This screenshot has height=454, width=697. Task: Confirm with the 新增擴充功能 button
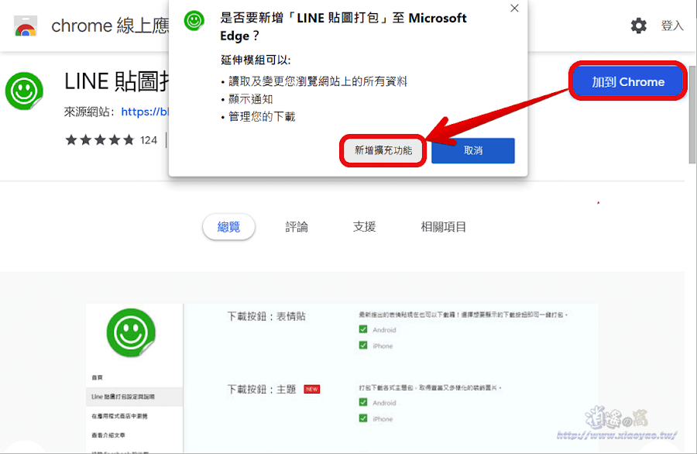pos(383,150)
